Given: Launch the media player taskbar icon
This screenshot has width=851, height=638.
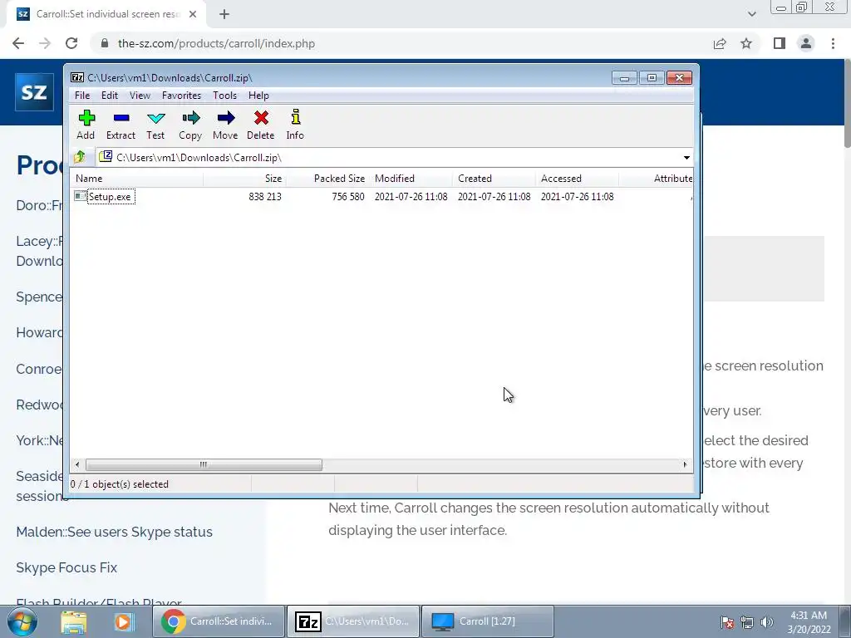Looking at the screenshot, I should pos(123,621).
